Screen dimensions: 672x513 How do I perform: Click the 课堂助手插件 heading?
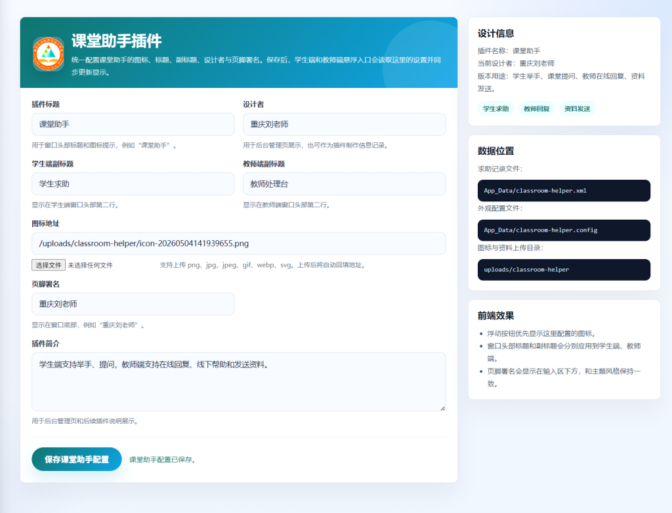(117, 41)
